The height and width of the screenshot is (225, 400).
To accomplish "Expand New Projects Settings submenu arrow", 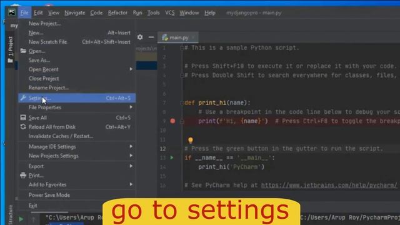I will click(131, 156).
